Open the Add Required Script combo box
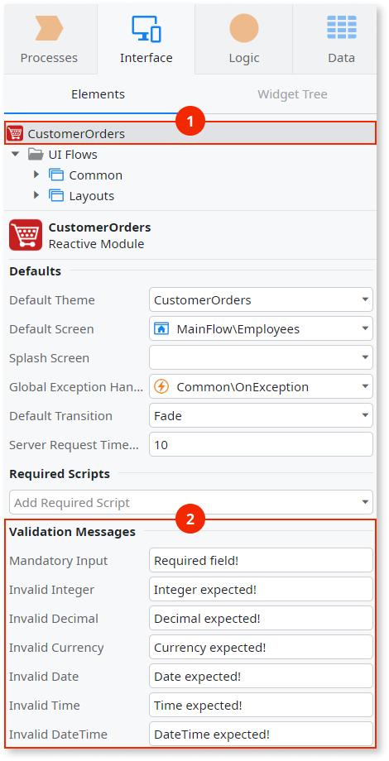The height and width of the screenshot is (761, 389). click(x=191, y=502)
